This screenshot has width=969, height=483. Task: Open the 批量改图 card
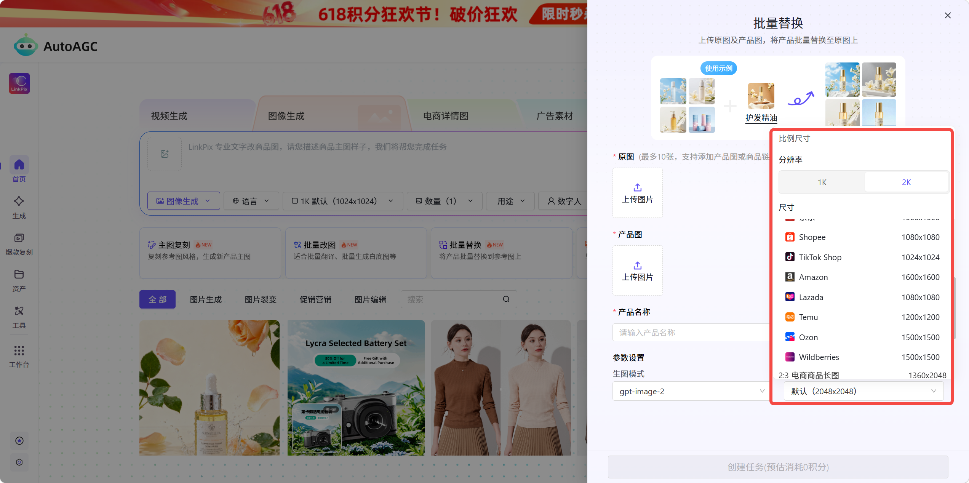[x=356, y=253]
